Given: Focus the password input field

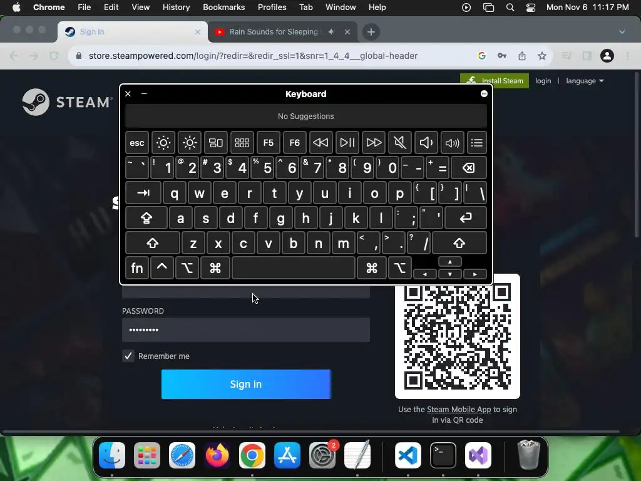Looking at the screenshot, I should click(246, 329).
